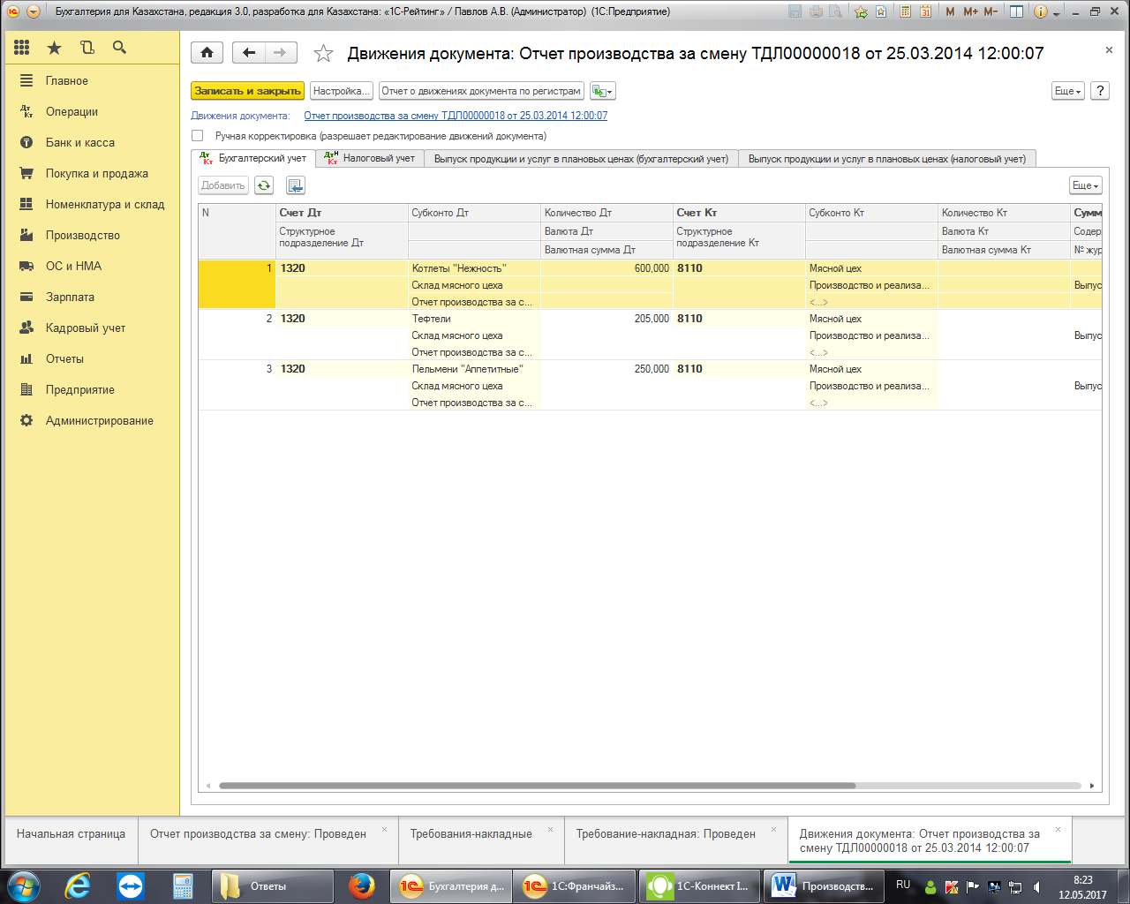The image size is (1130, 904).
Task: Select cell Котлеты "Нежность"
Action: click(x=475, y=268)
